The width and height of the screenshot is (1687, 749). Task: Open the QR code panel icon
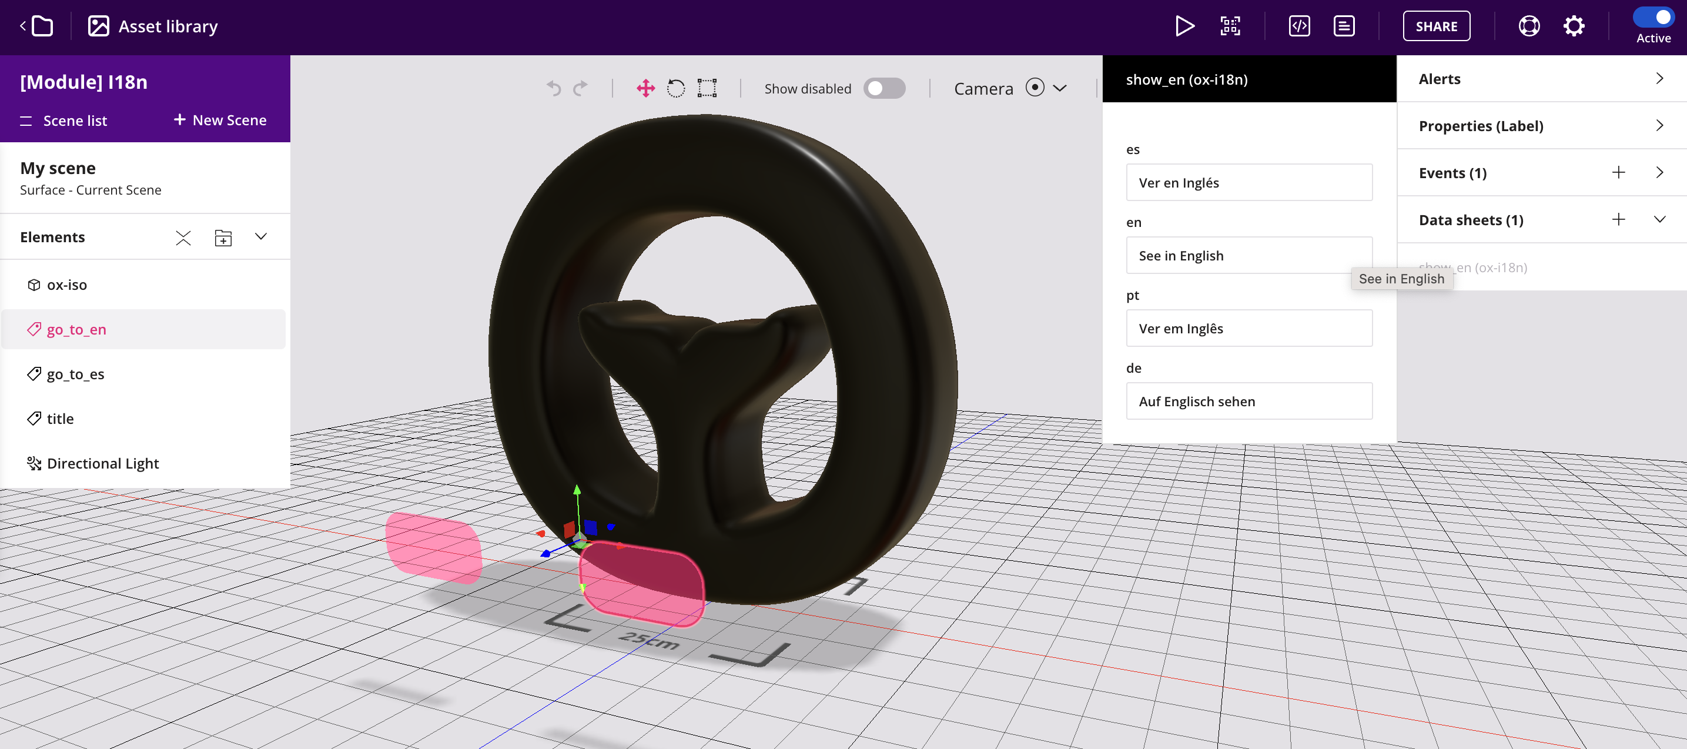point(1231,26)
